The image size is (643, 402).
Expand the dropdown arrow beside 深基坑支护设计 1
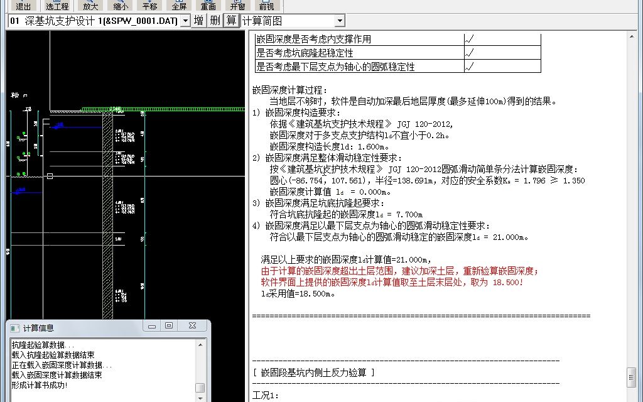[x=185, y=19]
